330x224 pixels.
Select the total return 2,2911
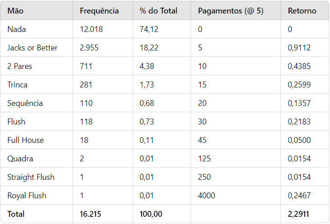point(298,214)
